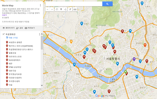Click the blue search button
Screen dimensions: 157x99
click(107, 4)
